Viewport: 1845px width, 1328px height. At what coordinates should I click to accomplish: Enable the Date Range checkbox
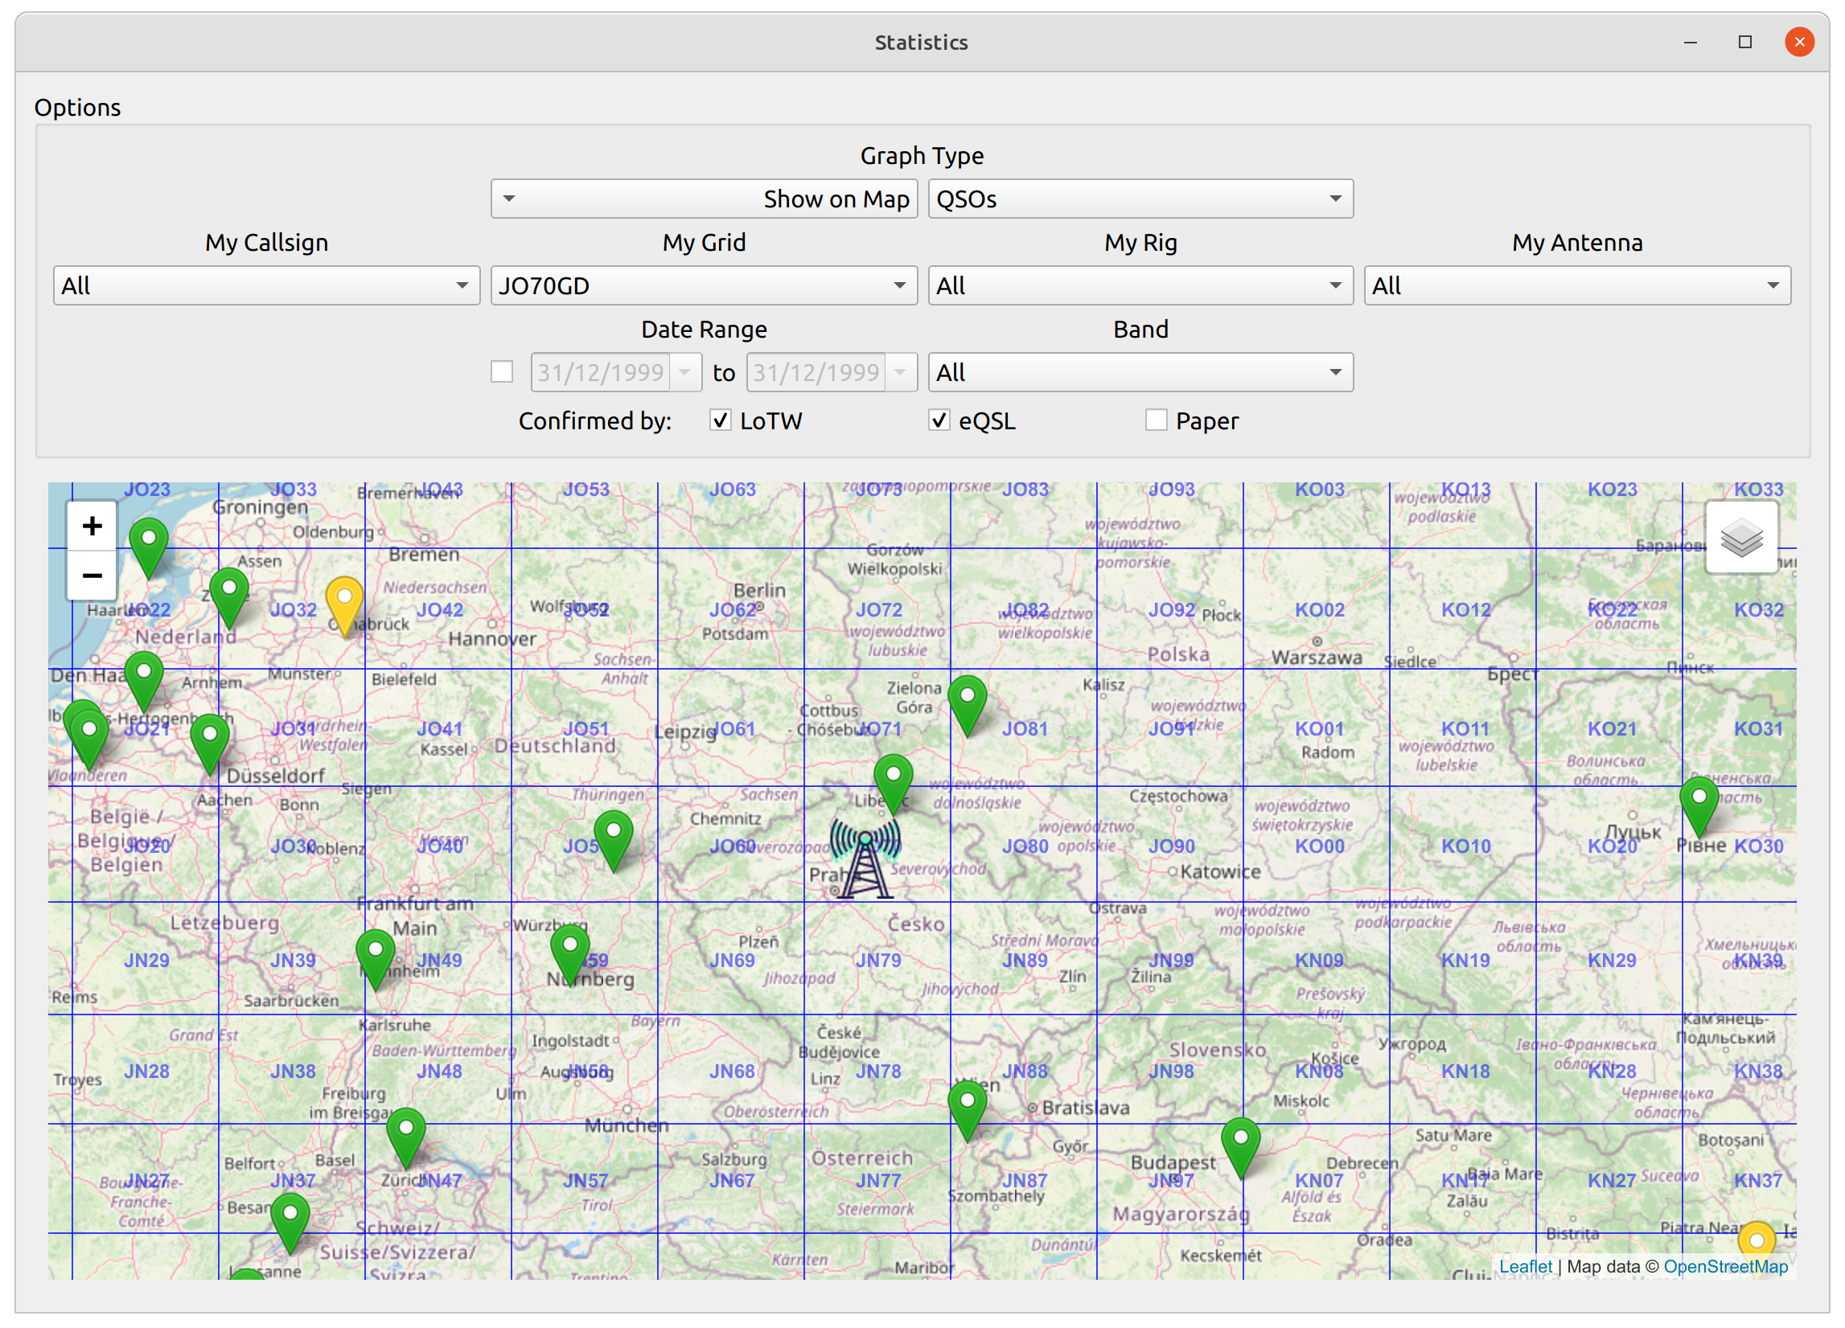(x=502, y=372)
